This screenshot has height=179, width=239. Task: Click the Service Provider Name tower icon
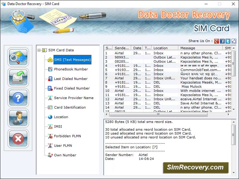(x=50, y=98)
